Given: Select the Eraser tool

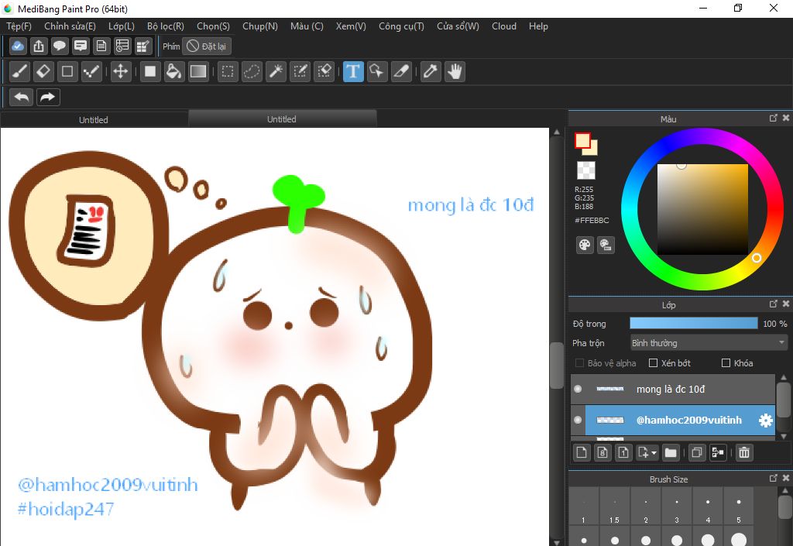Looking at the screenshot, I should click(43, 72).
